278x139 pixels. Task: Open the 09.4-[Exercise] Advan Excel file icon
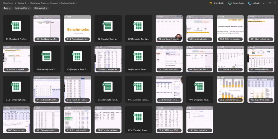click(x=138, y=117)
